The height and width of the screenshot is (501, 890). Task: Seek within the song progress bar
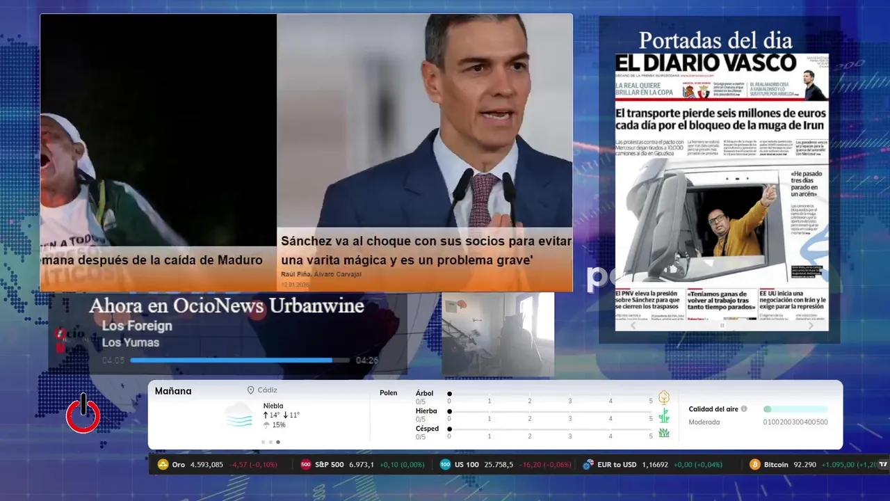tap(240, 360)
